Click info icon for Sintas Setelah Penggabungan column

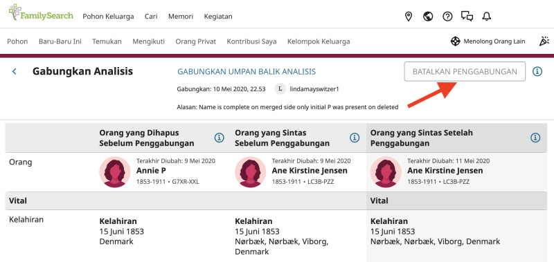tap(535, 138)
